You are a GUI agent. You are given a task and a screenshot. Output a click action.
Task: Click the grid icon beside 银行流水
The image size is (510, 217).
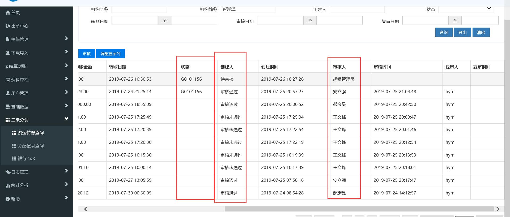point(14,159)
